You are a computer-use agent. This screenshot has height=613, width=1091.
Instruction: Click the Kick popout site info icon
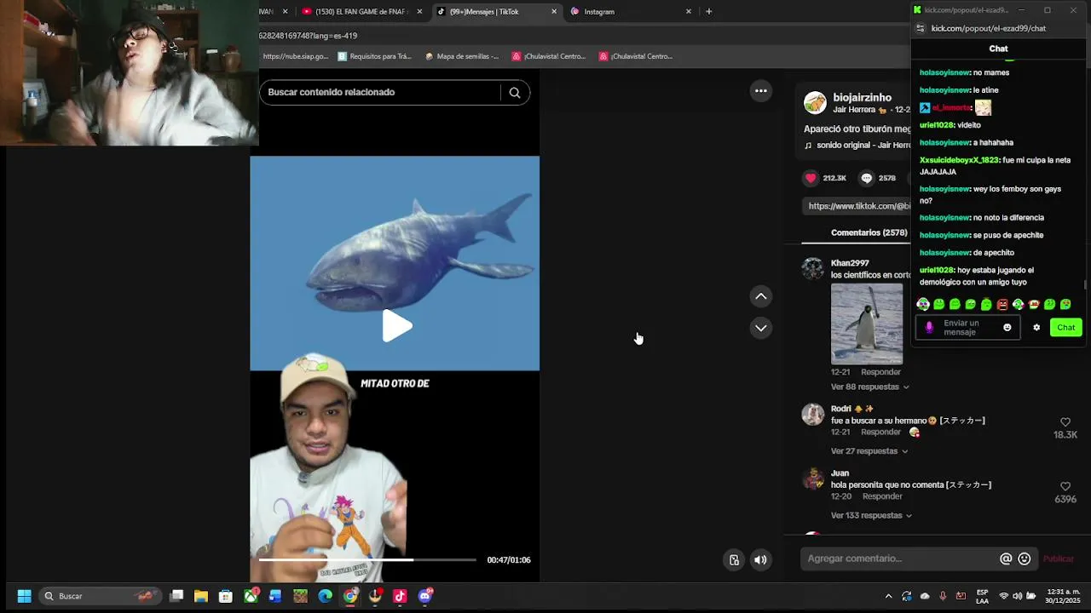tap(920, 28)
